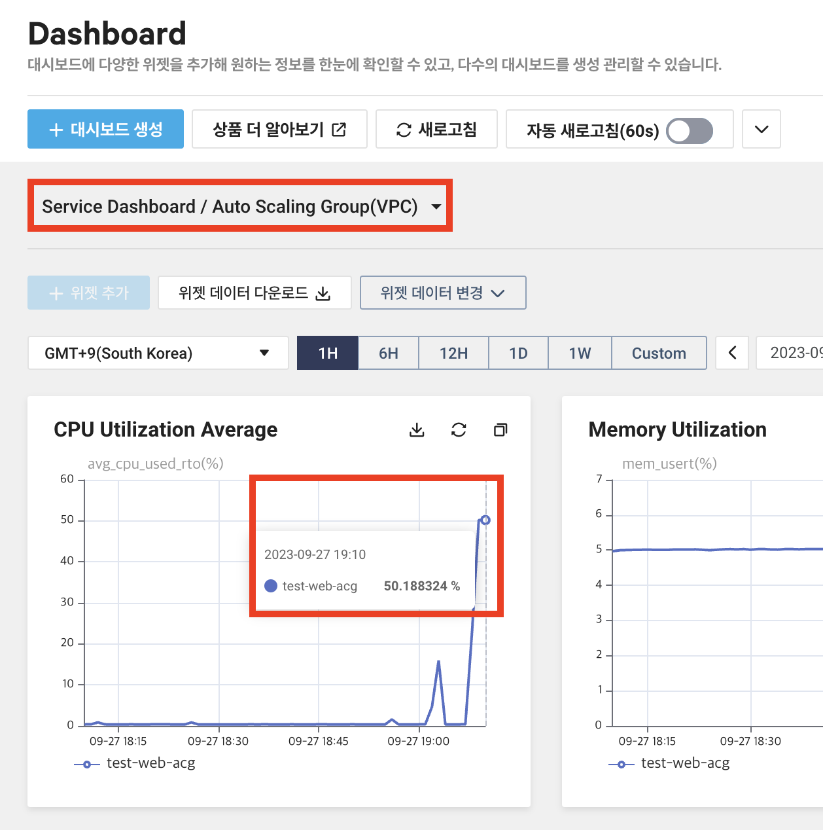Click the 09-27 19:00 x-axis label

pyautogui.click(x=419, y=741)
